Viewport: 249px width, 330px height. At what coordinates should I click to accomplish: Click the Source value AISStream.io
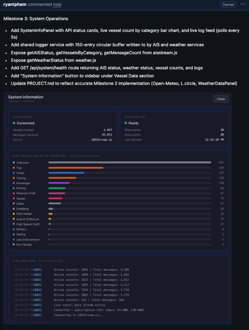click(x=102, y=140)
